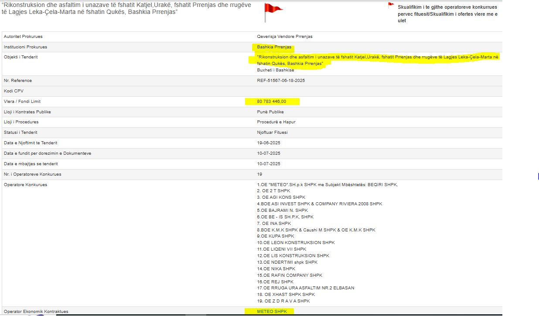Image resolution: width=539 pixels, height=316 pixels.
Task: Click the Buxheti i Bashkise funding source text
Action: [275, 70]
